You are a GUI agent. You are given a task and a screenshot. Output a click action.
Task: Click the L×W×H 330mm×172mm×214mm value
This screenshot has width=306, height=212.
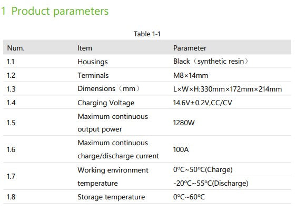(x=228, y=89)
